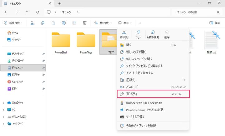Image resolution: width=225 pixels, height=136 pixels.
Task: Add a new tab with plus button
Action: point(59,3)
